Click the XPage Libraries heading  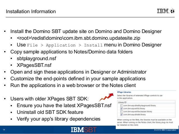(124, 92)
